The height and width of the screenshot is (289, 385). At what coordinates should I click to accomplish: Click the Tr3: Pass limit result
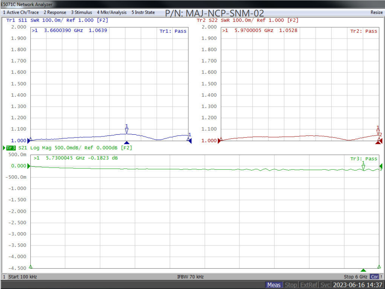click(x=364, y=159)
